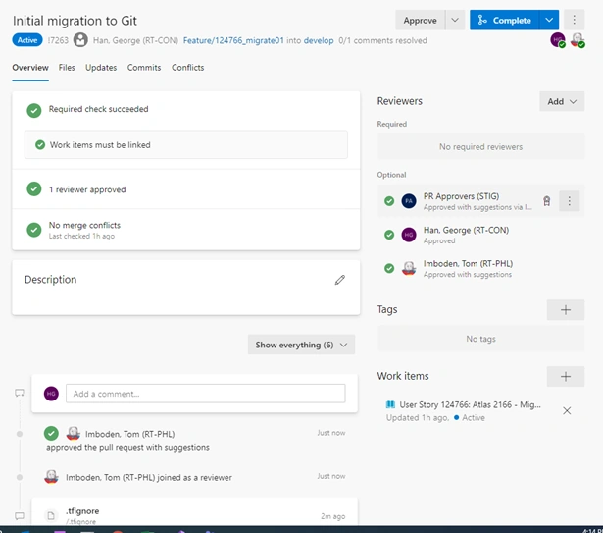Open more options beside PR Approvers (STIG)
603x533 pixels.
click(569, 201)
